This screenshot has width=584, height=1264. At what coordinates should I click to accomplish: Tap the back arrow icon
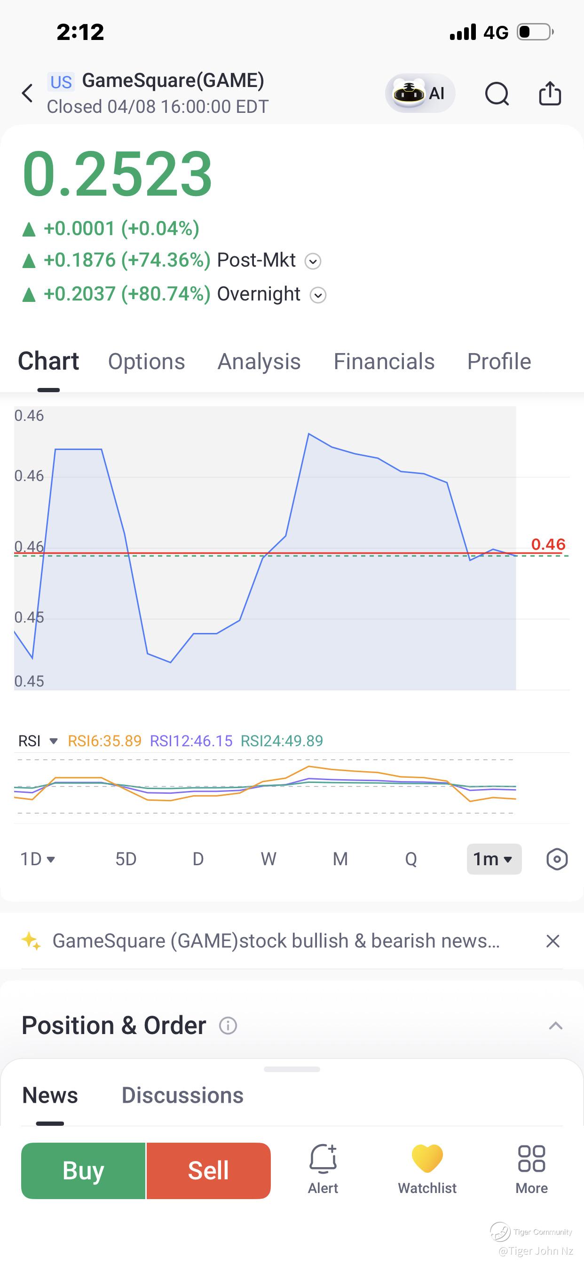click(x=28, y=93)
